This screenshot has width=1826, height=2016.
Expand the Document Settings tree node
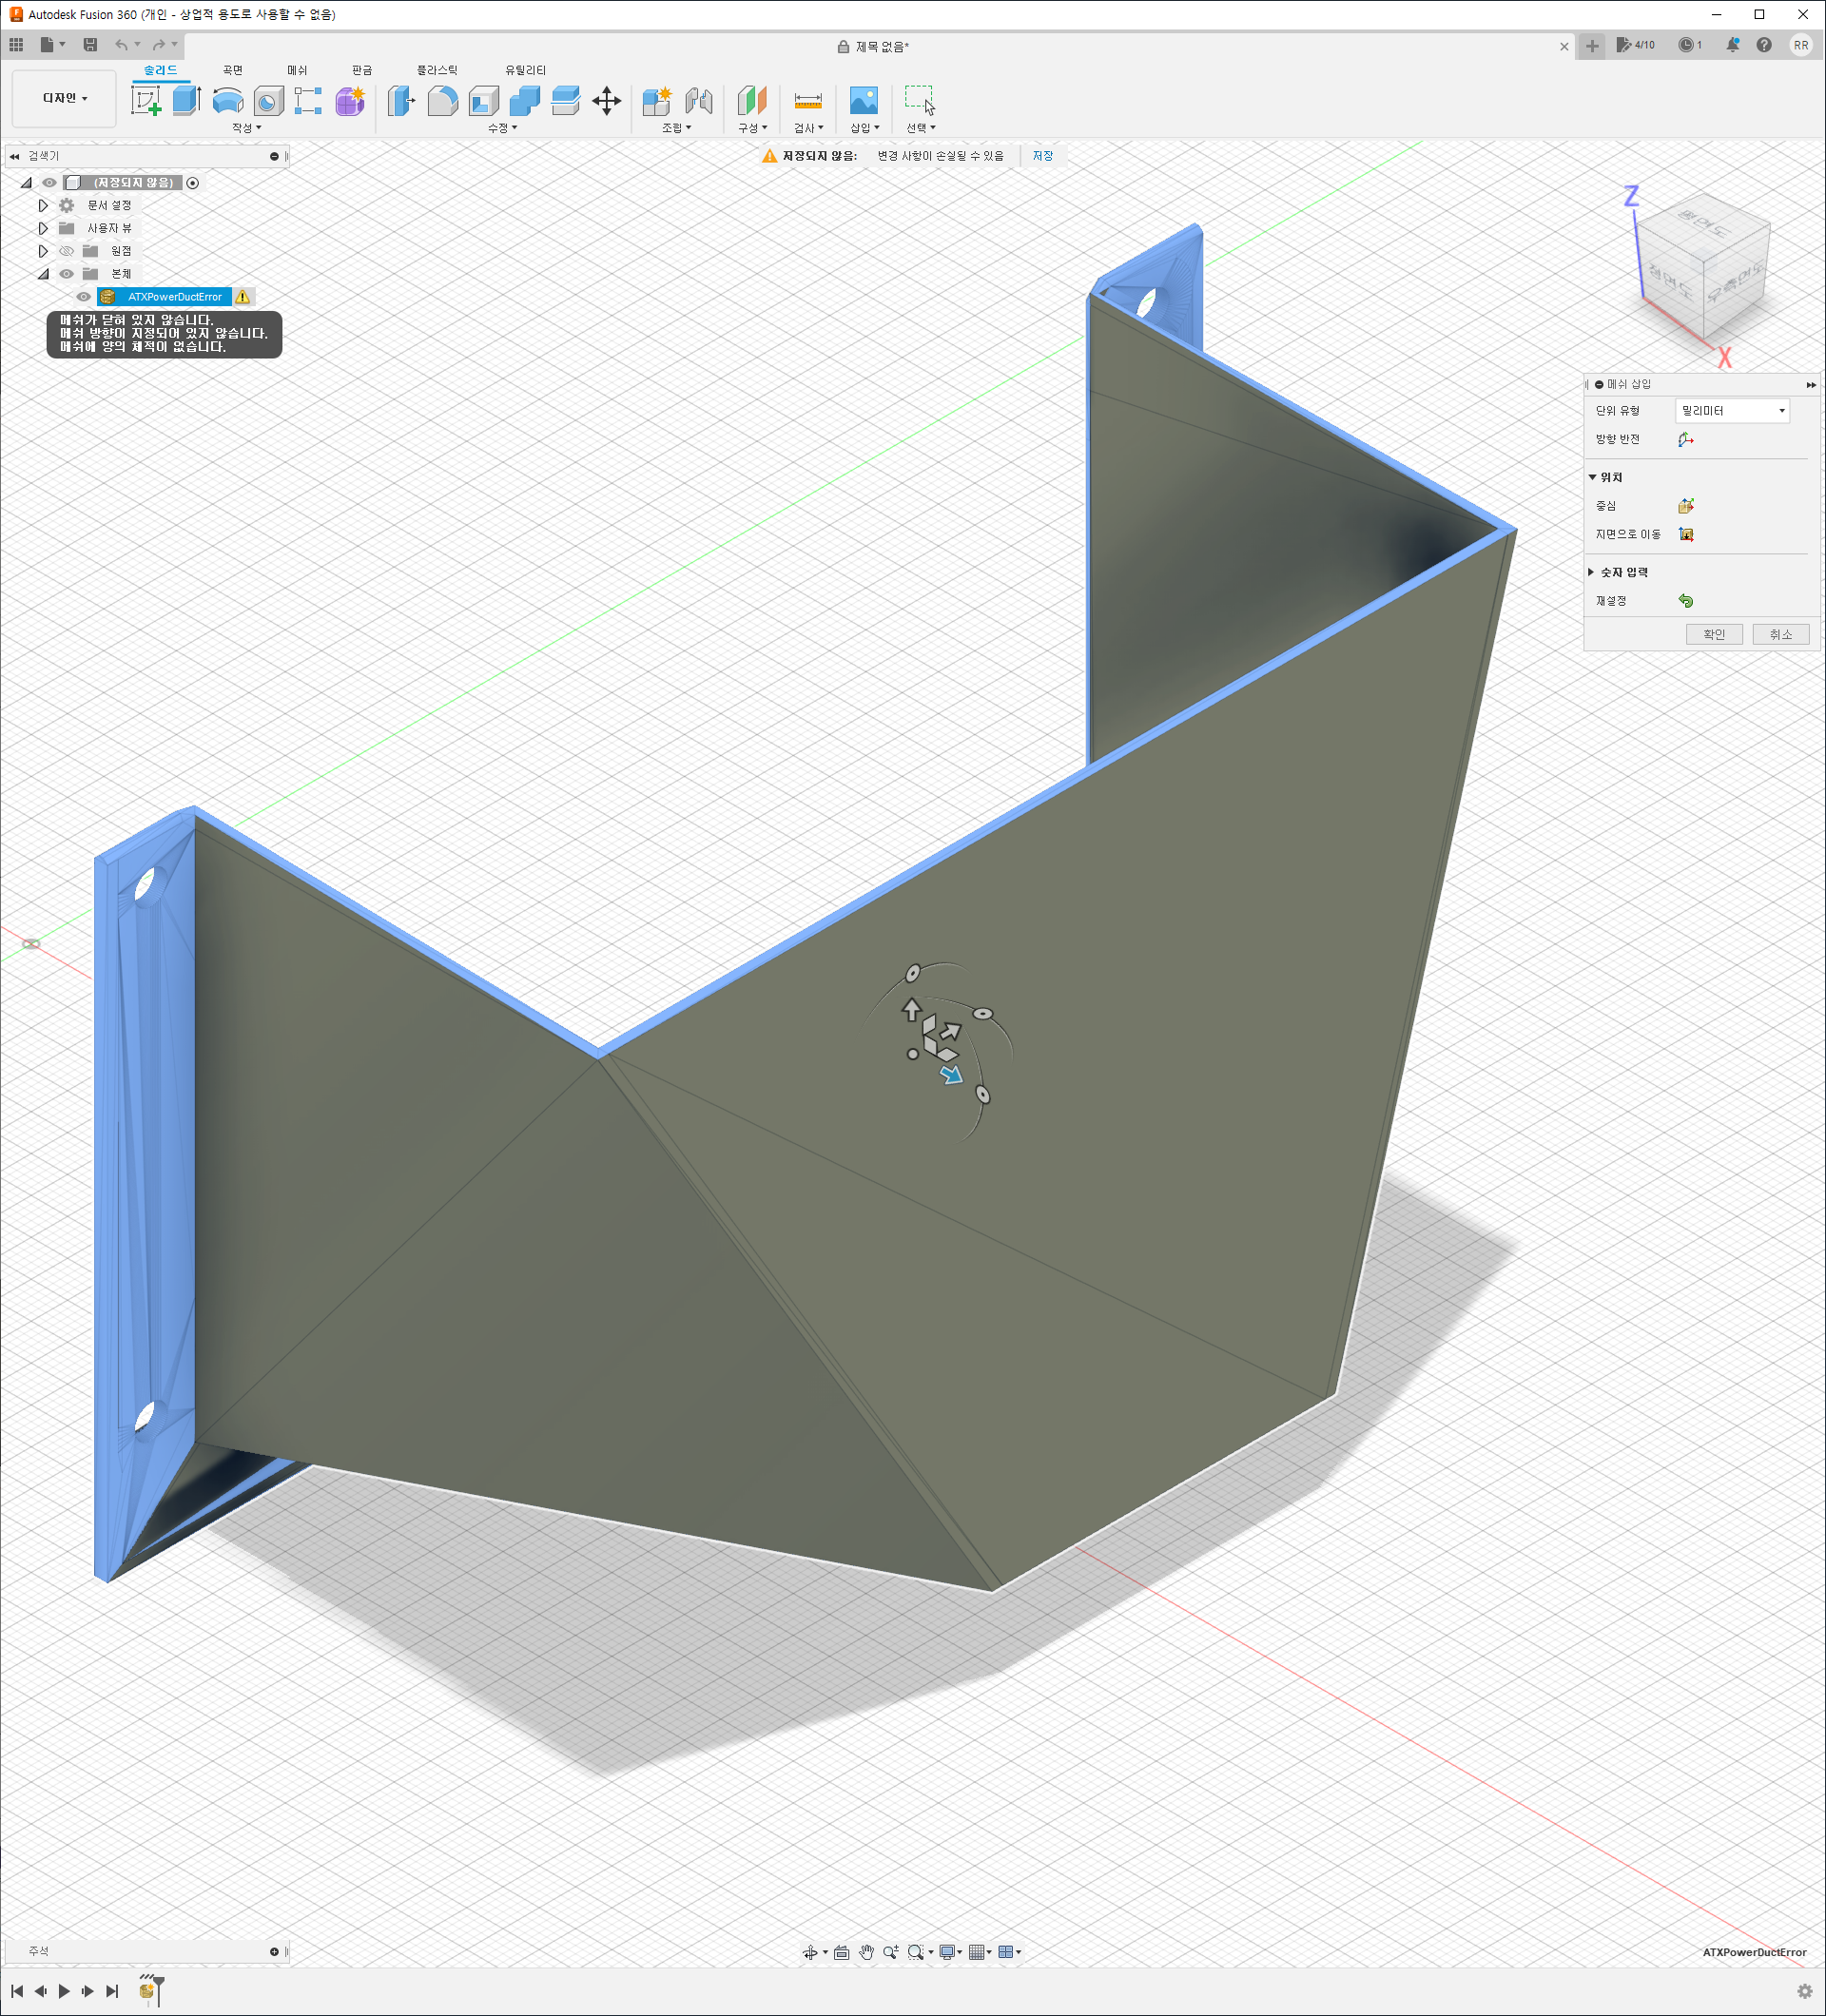(x=43, y=205)
